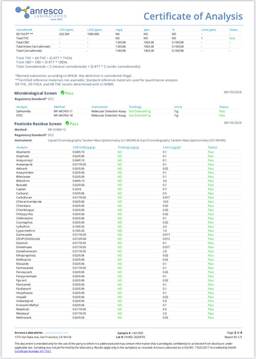Select the Total CBD row label
The image size is (256, 359).
point(22,42)
